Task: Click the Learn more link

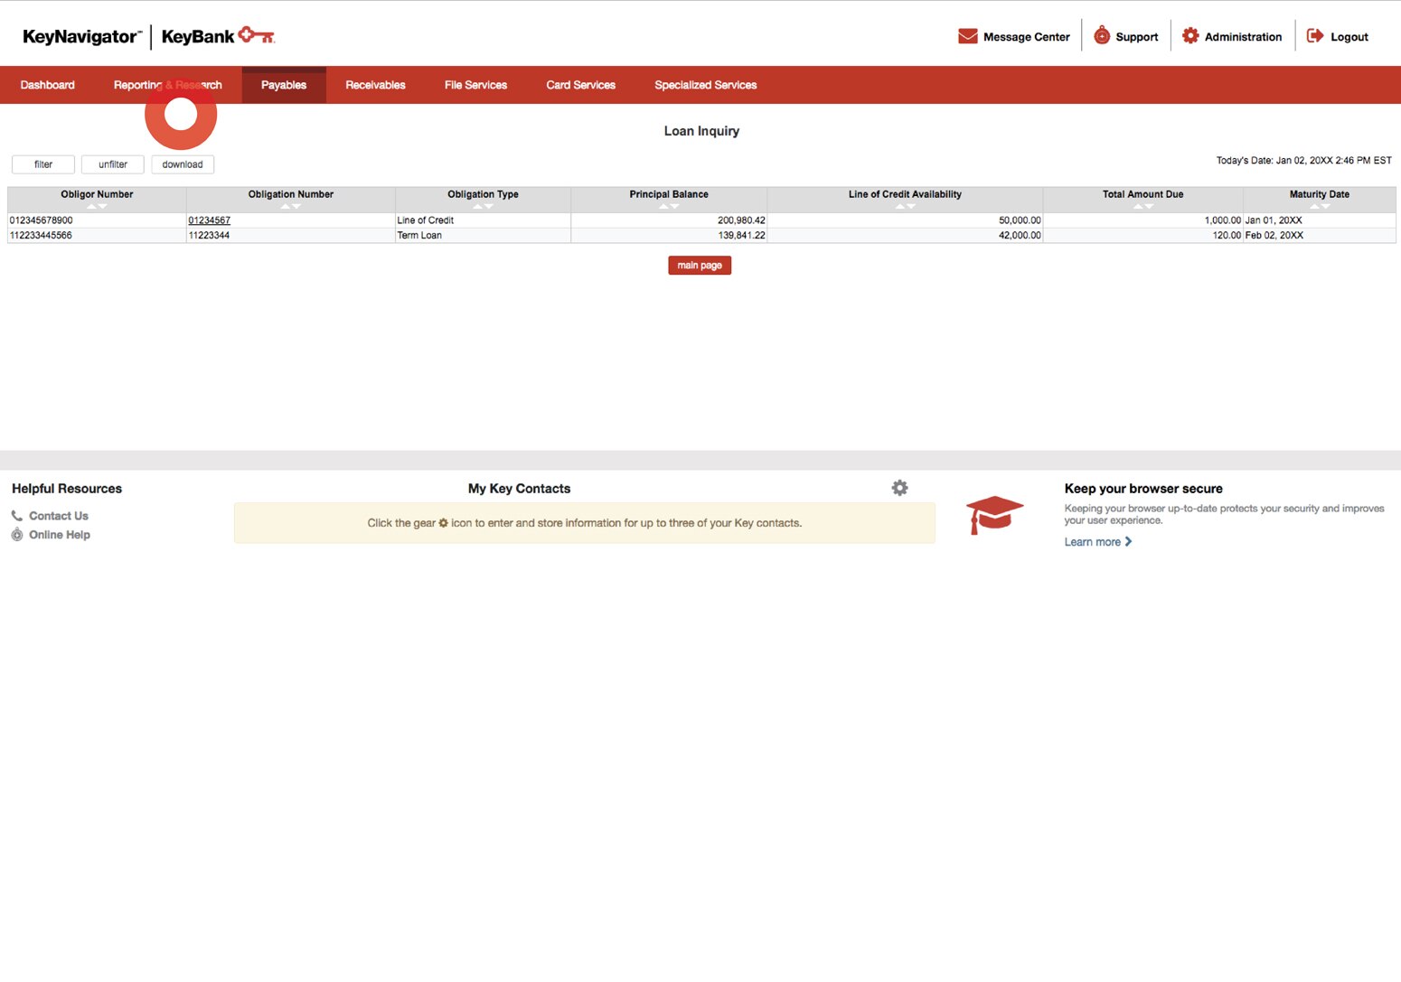Action: 1092,541
